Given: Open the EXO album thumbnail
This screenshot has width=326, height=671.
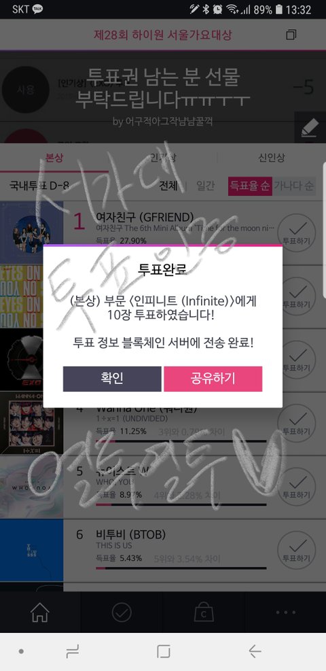Looking at the screenshot, I should click(32, 360).
